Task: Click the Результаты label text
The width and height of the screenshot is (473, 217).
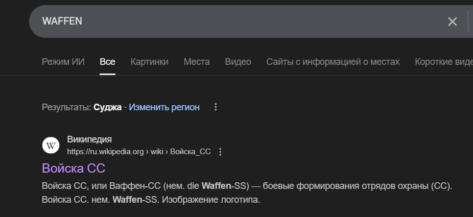Action: 66,107
